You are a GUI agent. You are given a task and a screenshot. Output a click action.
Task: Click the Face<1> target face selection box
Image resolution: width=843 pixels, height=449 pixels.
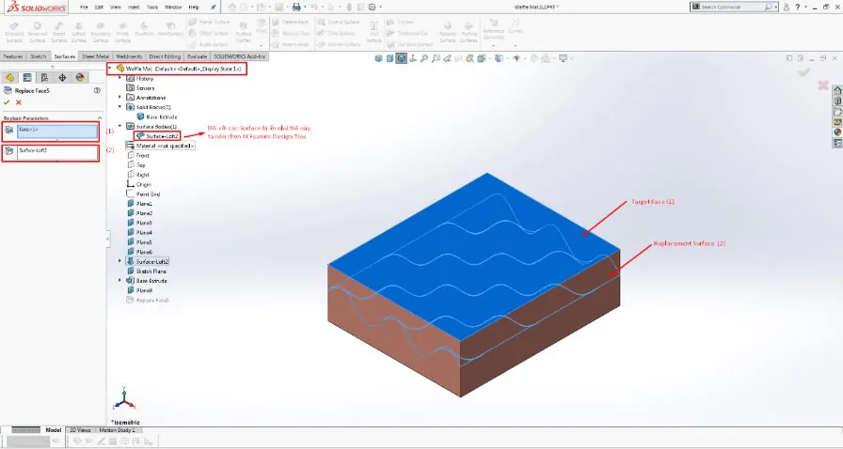57,132
